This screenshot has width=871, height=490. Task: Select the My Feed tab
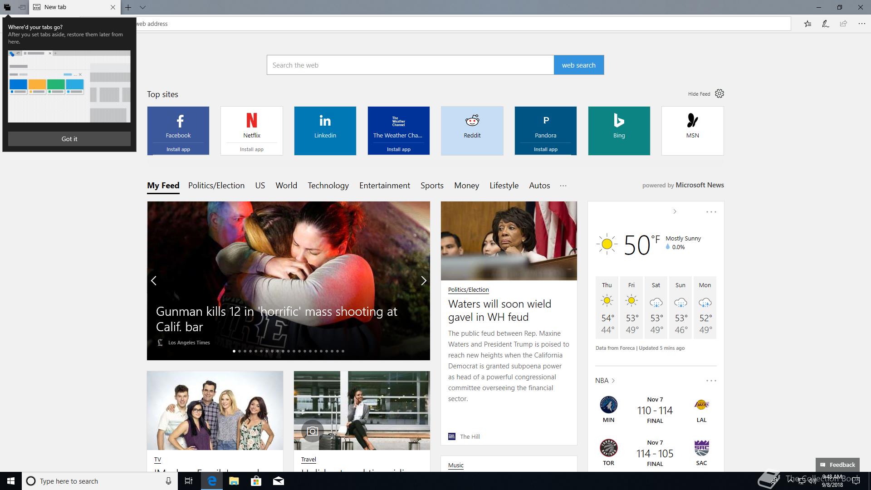163,186
